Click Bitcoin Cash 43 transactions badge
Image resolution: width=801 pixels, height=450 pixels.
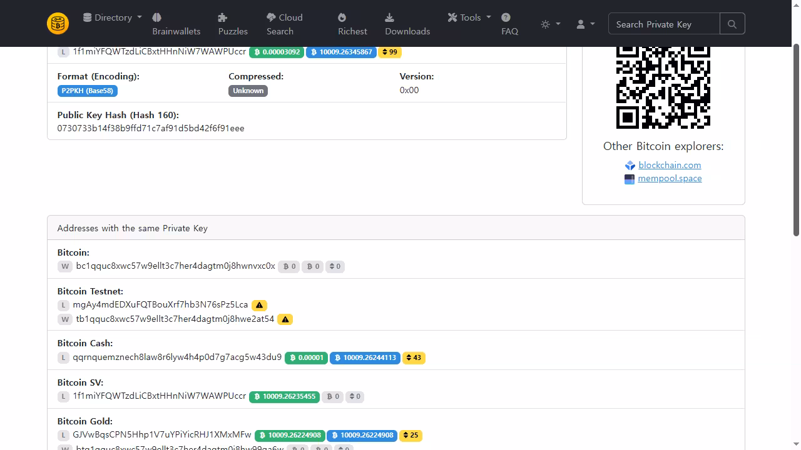click(x=414, y=358)
